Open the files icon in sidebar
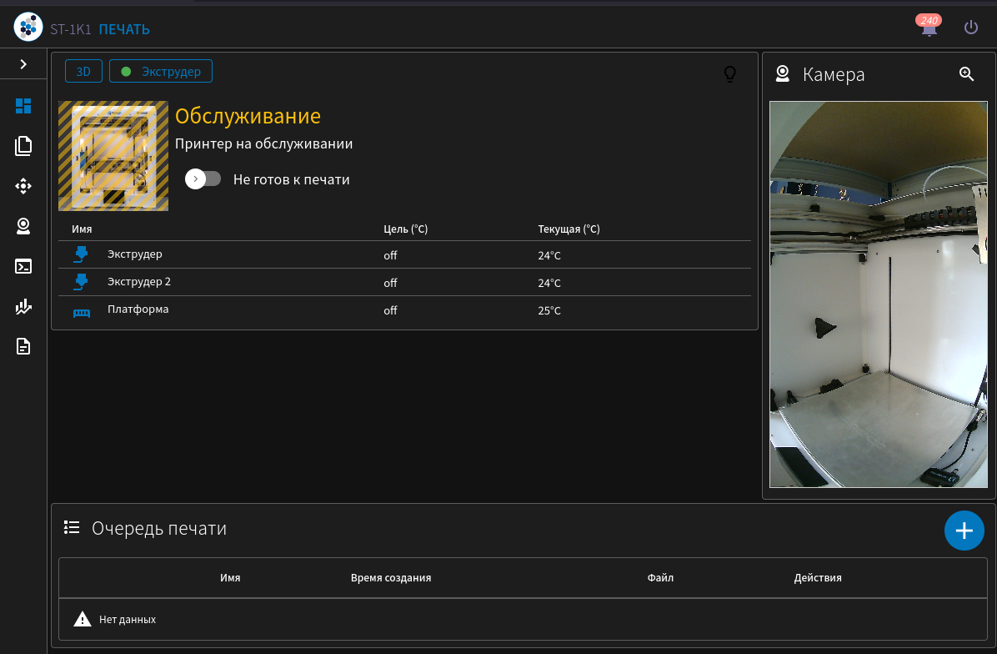This screenshot has height=654, width=997. [23, 146]
